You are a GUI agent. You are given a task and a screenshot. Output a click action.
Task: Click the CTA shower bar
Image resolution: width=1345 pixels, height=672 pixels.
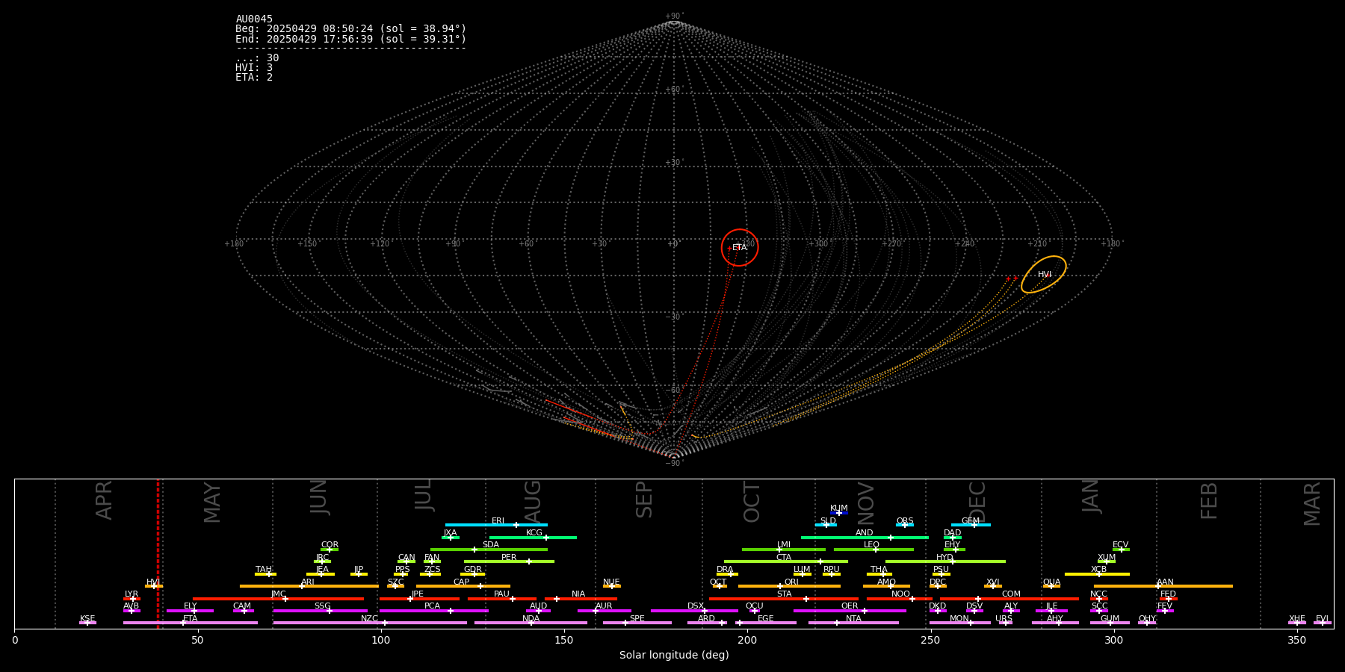[785, 561]
